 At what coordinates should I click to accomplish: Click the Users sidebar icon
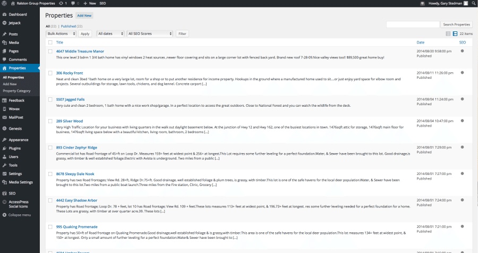[4, 157]
